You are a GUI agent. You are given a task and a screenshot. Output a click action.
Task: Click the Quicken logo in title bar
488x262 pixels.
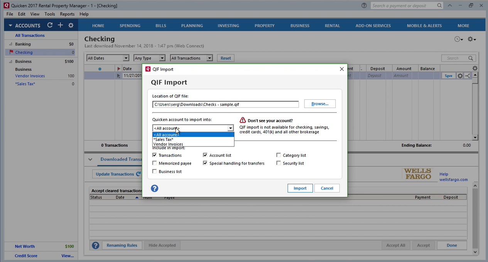coord(6,5)
